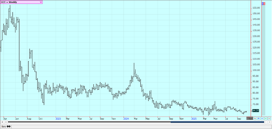Viewport: 272px width, 129px height.
Task: Click the small icon at top-right corner
Action: (263, 3)
